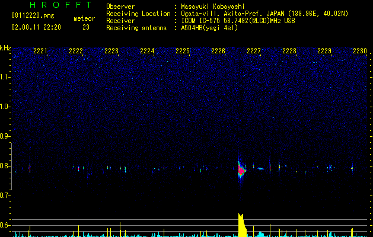373x237 pixels.
Task: Click the large magenta meteor echo burst
Action: tap(242, 171)
